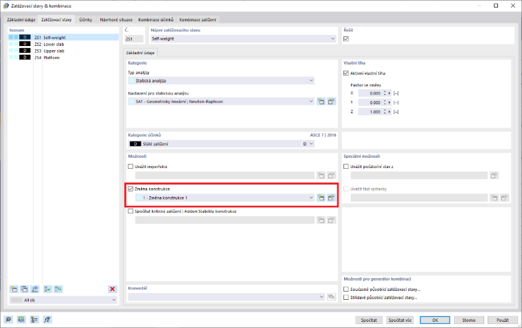Create new static analysis settings icon
Image resolution: width=522 pixels, height=328 pixels.
pyautogui.click(x=321, y=102)
